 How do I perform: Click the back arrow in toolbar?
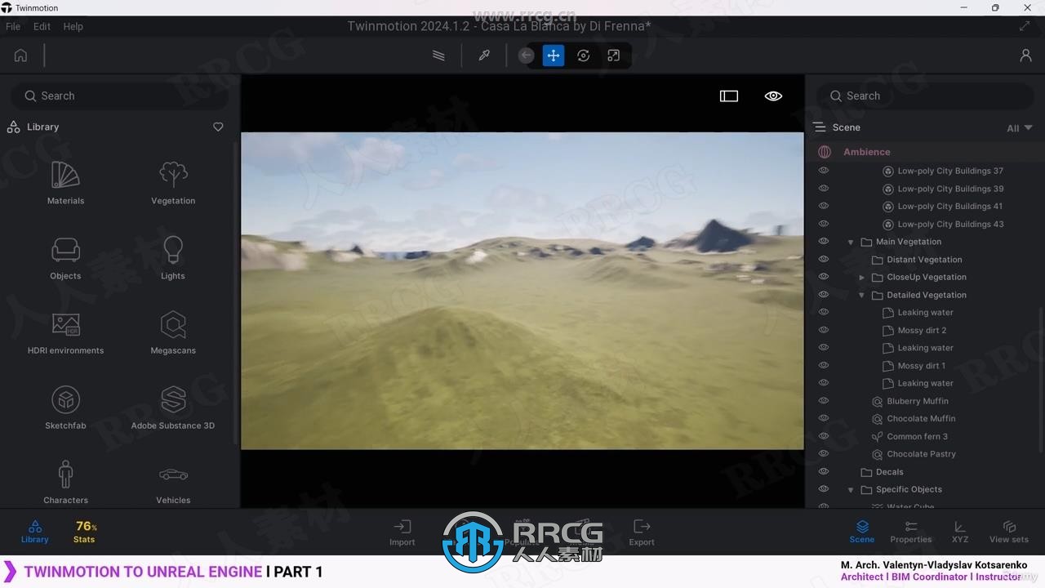[x=527, y=56]
